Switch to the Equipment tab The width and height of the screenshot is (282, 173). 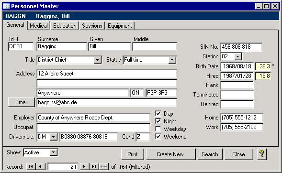click(120, 26)
